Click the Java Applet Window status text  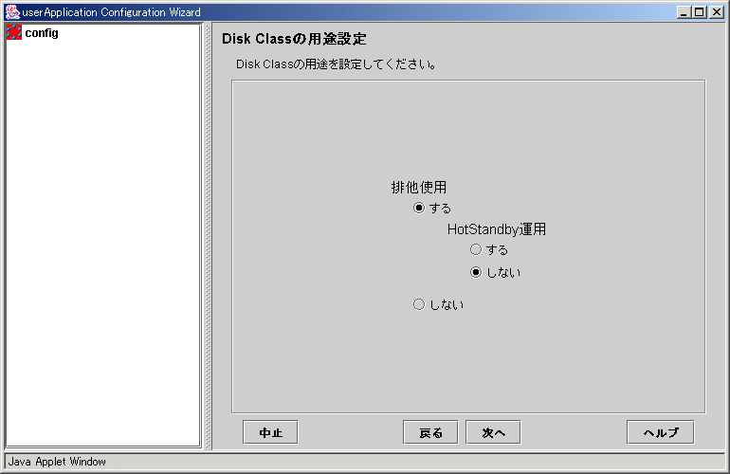pos(57,462)
